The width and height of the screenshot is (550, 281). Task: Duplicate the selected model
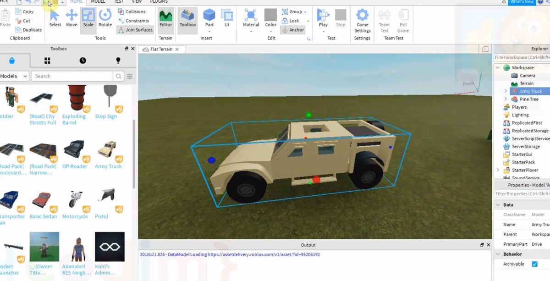[x=28, y=30]
